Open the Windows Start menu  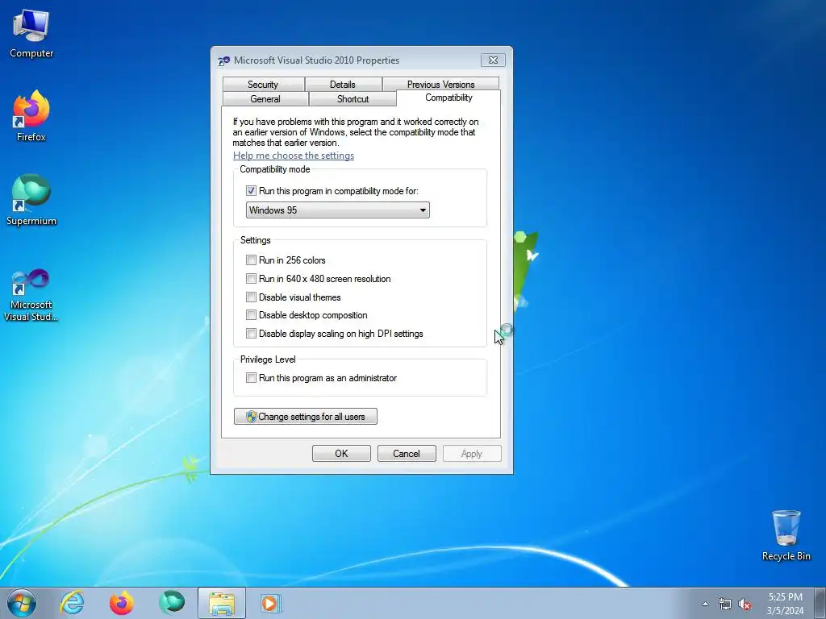click(x=22, y=603)
